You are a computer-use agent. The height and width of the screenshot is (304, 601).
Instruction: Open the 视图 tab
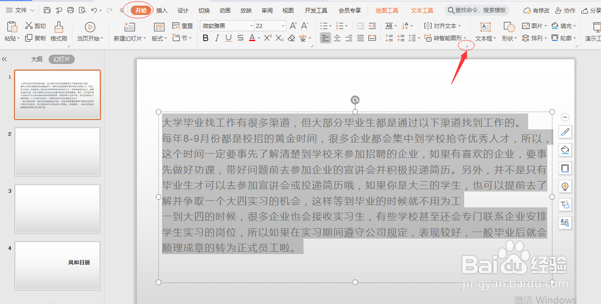(288, 10)
